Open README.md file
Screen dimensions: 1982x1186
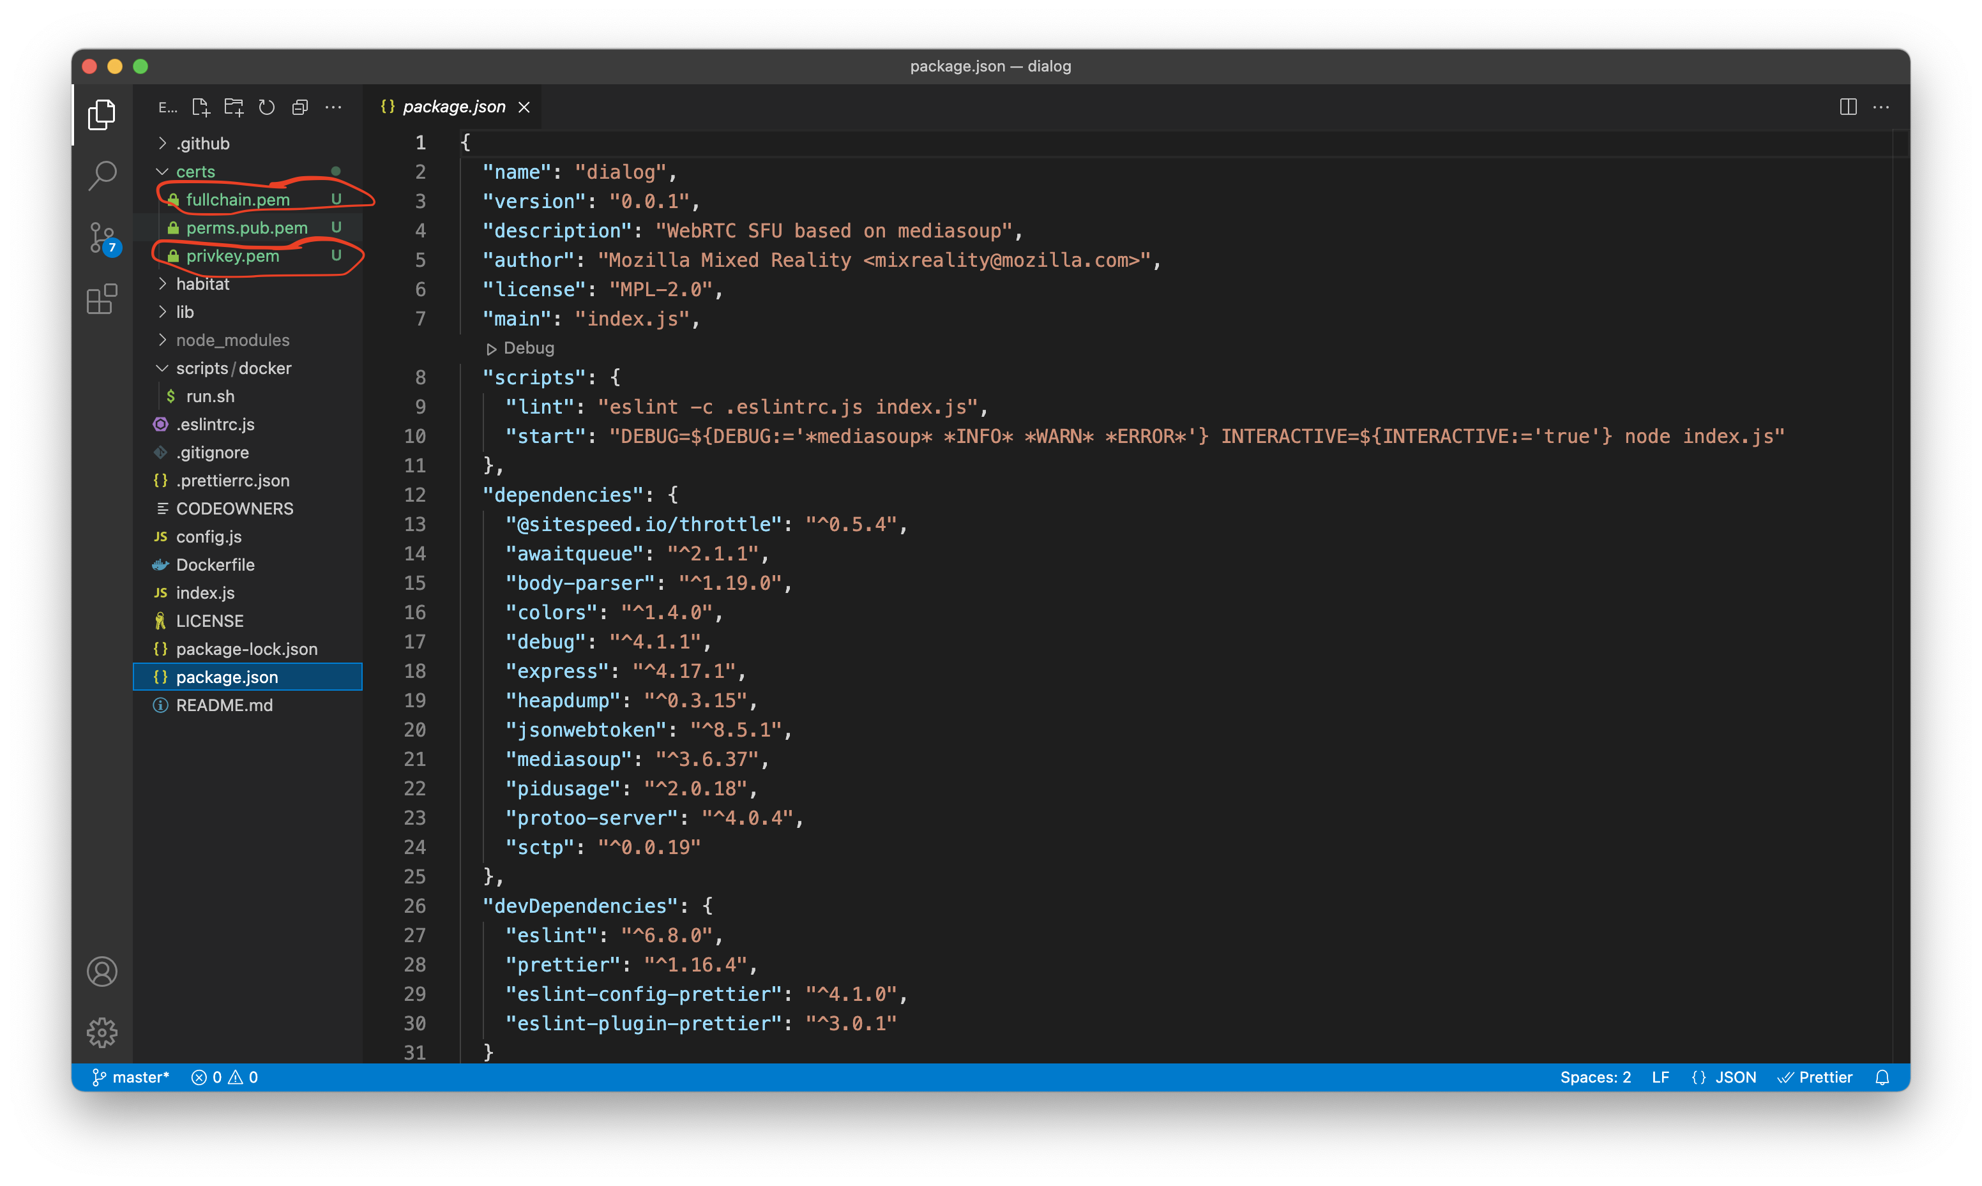[248, 705]
